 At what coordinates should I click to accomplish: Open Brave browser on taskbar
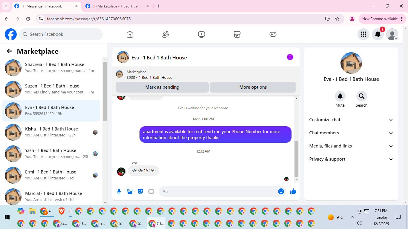[61, 211]
